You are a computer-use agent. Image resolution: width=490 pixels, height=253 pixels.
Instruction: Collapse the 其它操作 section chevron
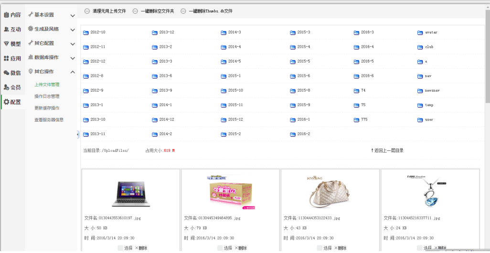73,72
